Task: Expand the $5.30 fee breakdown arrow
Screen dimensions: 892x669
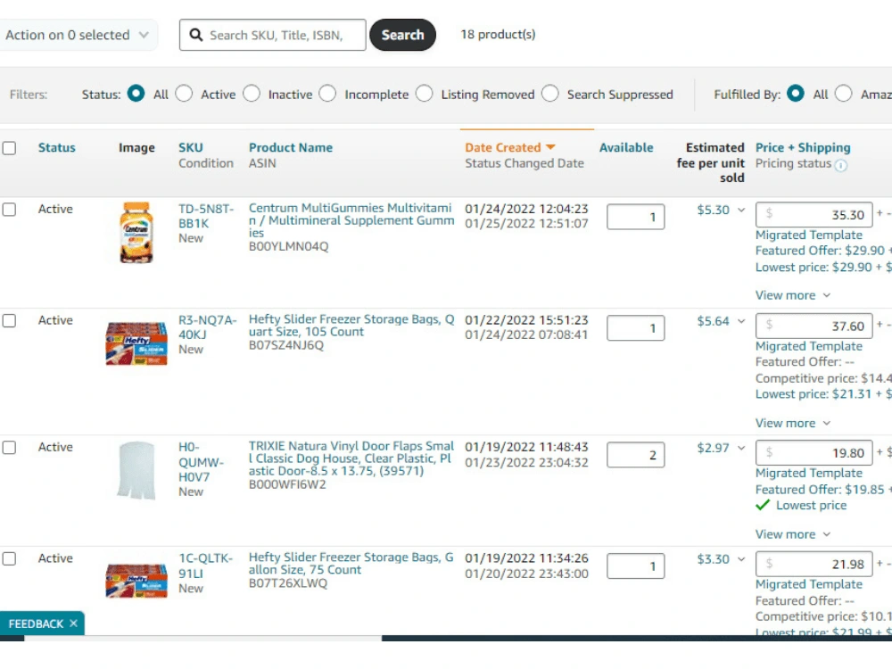Action: click(x=741, y=210)
